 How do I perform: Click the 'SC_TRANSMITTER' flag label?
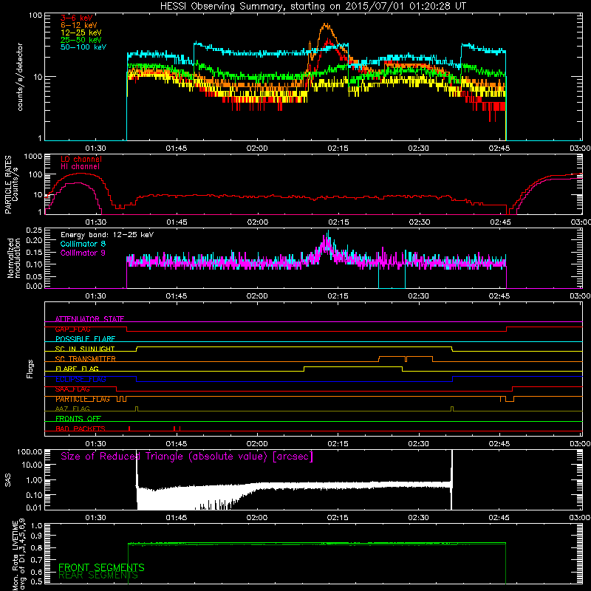(85, 359)
